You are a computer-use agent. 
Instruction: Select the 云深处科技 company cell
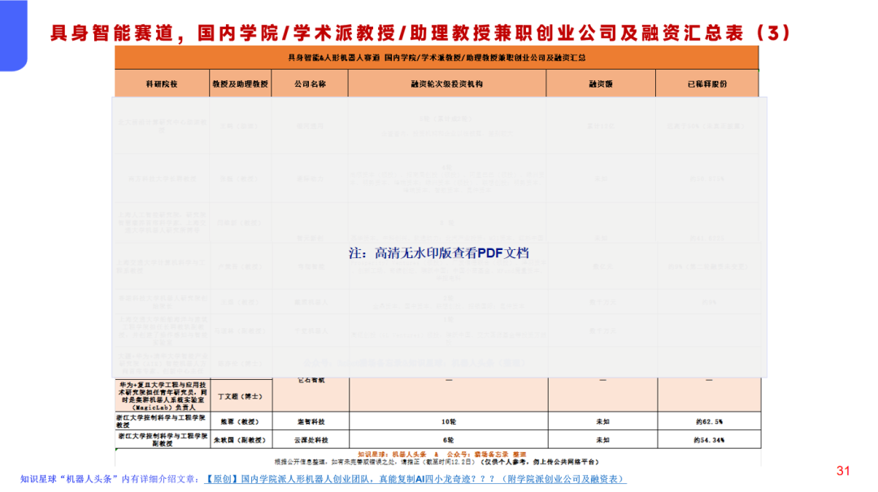[x=311, y=440]
